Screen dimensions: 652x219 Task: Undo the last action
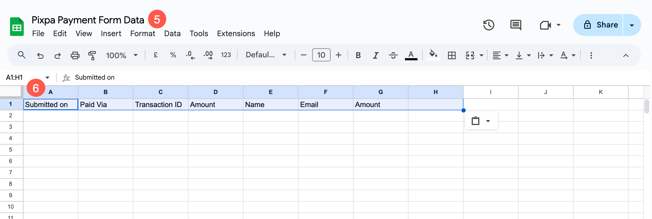(40, 55)
